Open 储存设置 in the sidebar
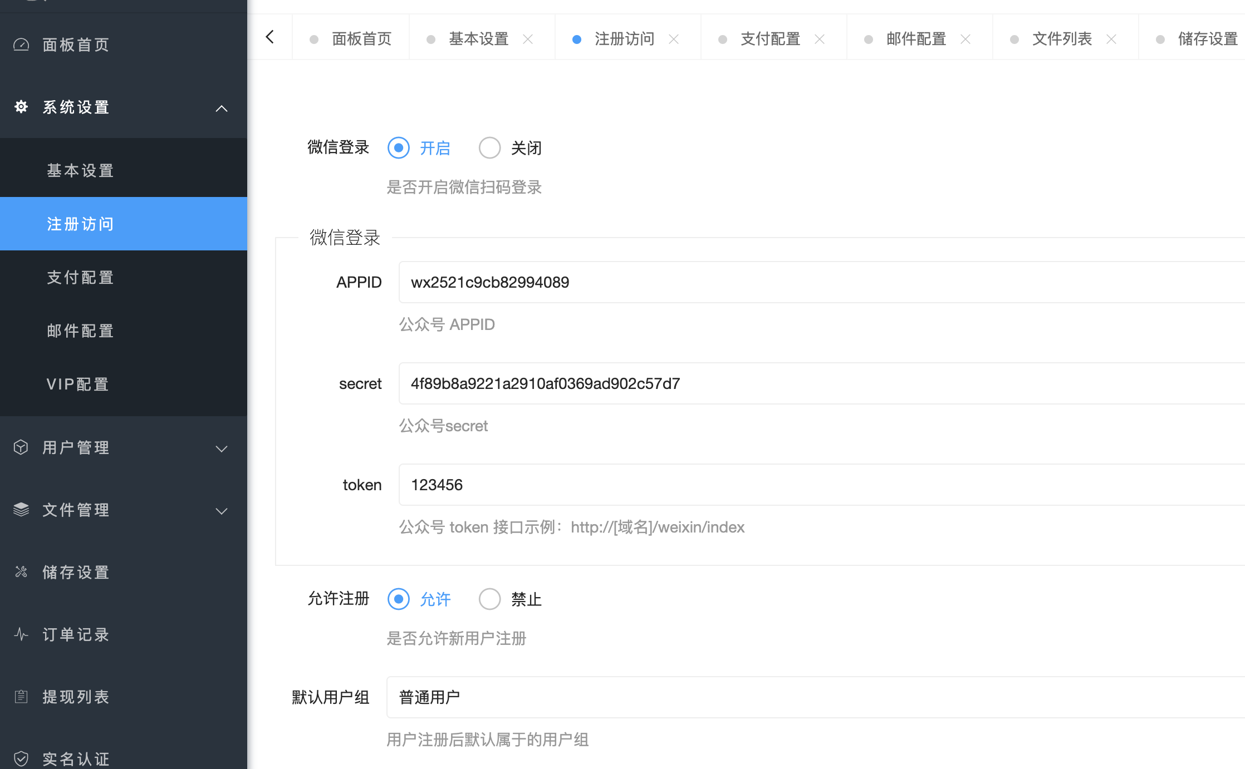The image size is (1245, 769). [x=124, y=572]
